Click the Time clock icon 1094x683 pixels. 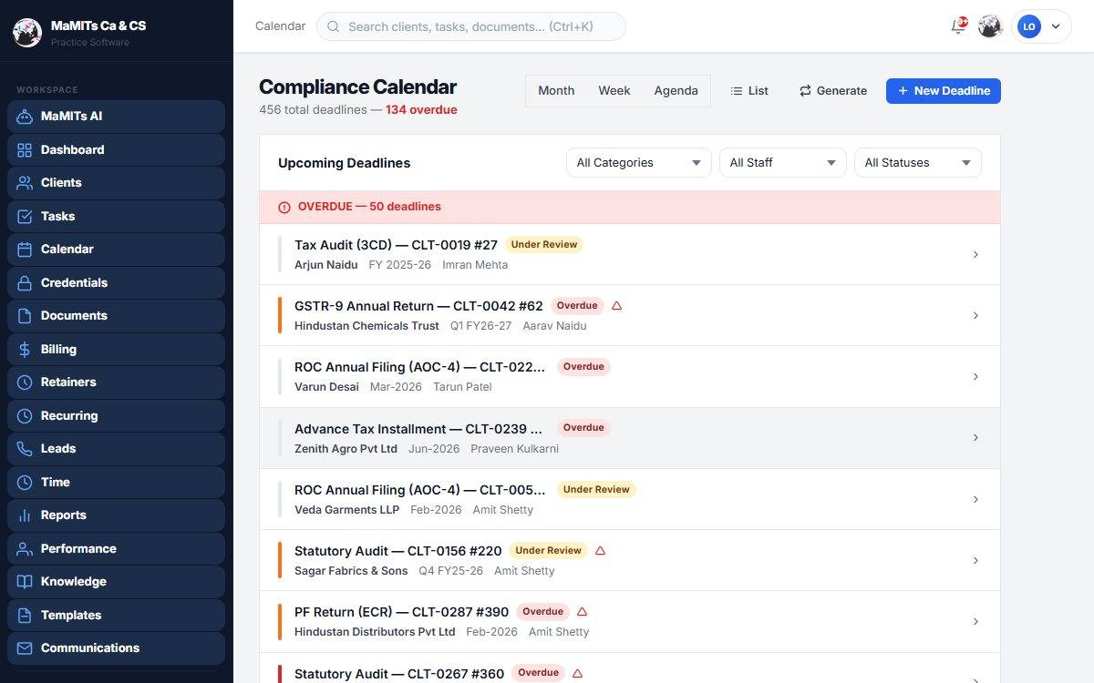(25, 482)
